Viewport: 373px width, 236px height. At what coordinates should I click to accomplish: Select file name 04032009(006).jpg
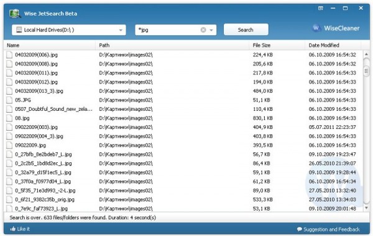[x=37, y=55]
